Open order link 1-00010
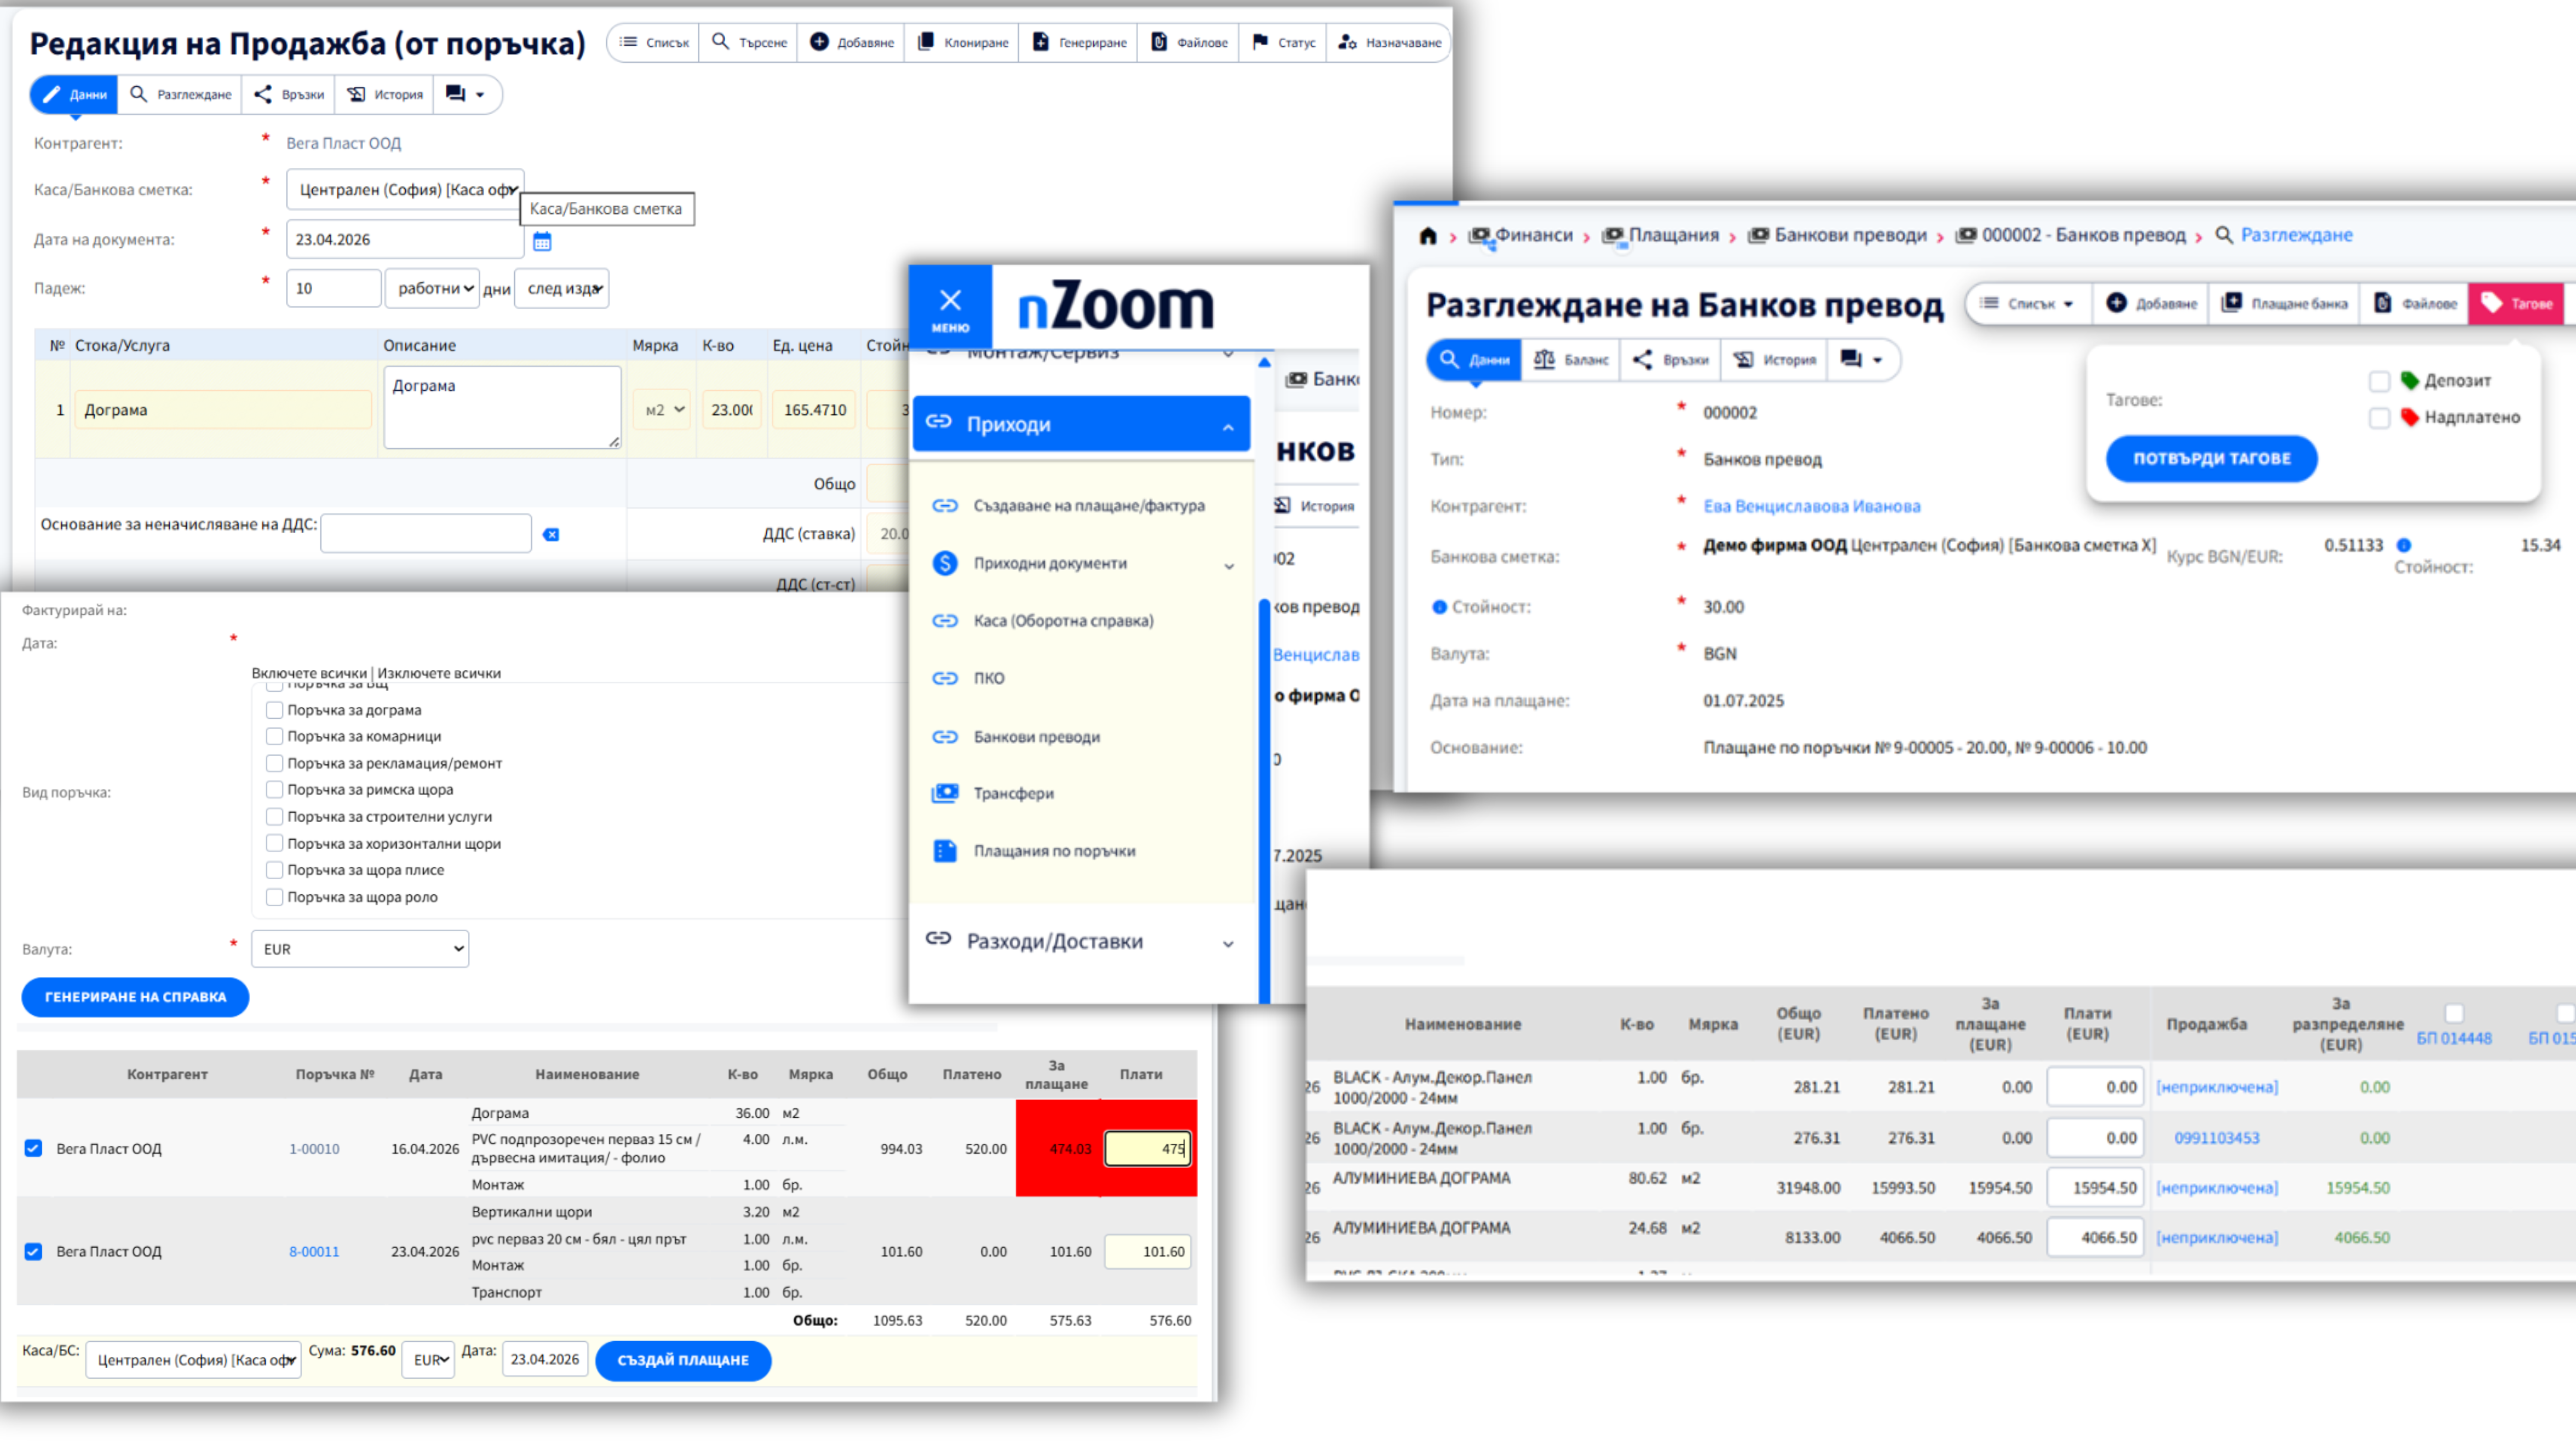 click(314, 1149)
